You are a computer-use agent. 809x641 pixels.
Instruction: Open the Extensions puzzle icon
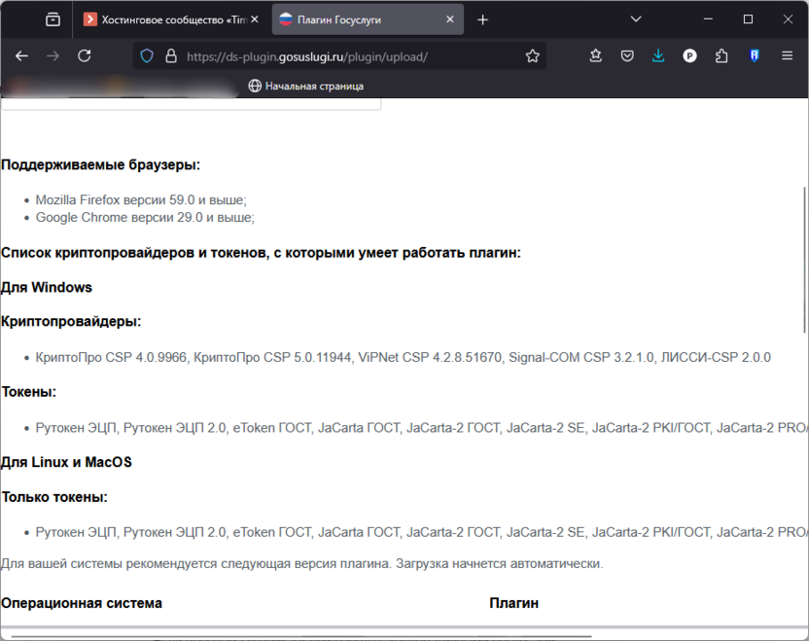click(x=721, y=56)
